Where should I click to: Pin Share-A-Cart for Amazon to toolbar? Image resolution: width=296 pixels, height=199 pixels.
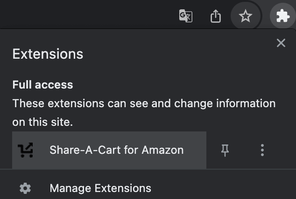coord(225,150)
